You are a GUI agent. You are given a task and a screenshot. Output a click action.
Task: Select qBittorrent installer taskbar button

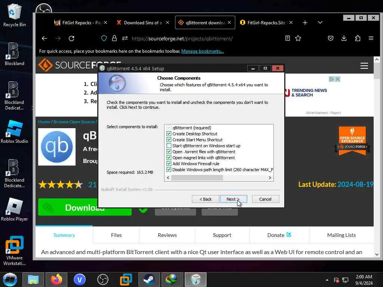196,280
